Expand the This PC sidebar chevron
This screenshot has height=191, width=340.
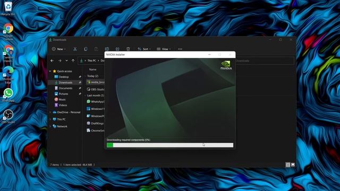click(x=50, y=119)
